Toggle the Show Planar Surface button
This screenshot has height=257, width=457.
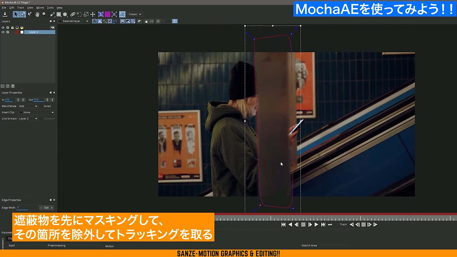point(101,14)
